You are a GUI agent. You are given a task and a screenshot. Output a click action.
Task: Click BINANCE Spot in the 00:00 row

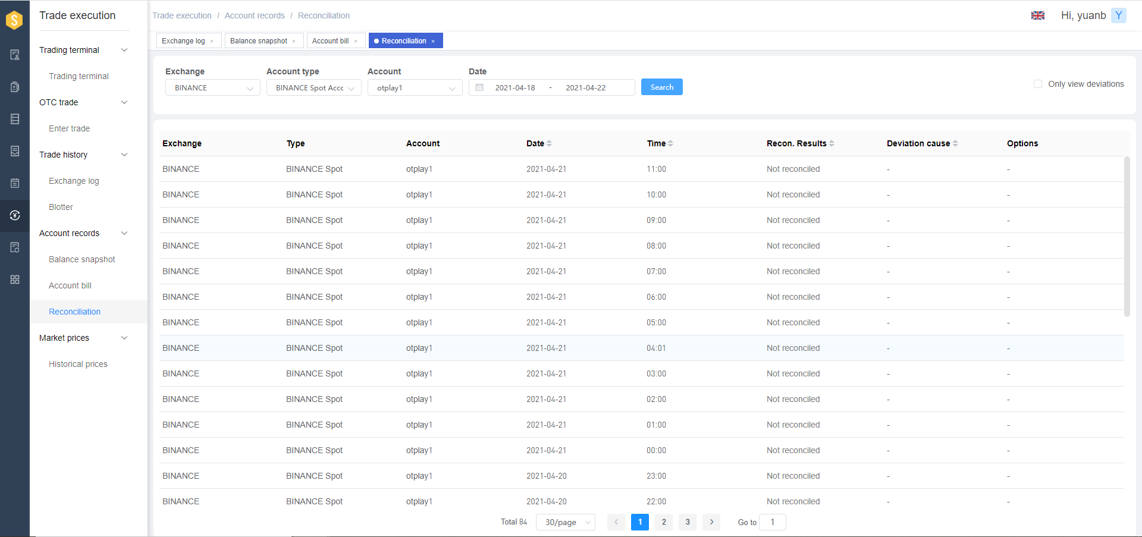(x=315, y=450)
